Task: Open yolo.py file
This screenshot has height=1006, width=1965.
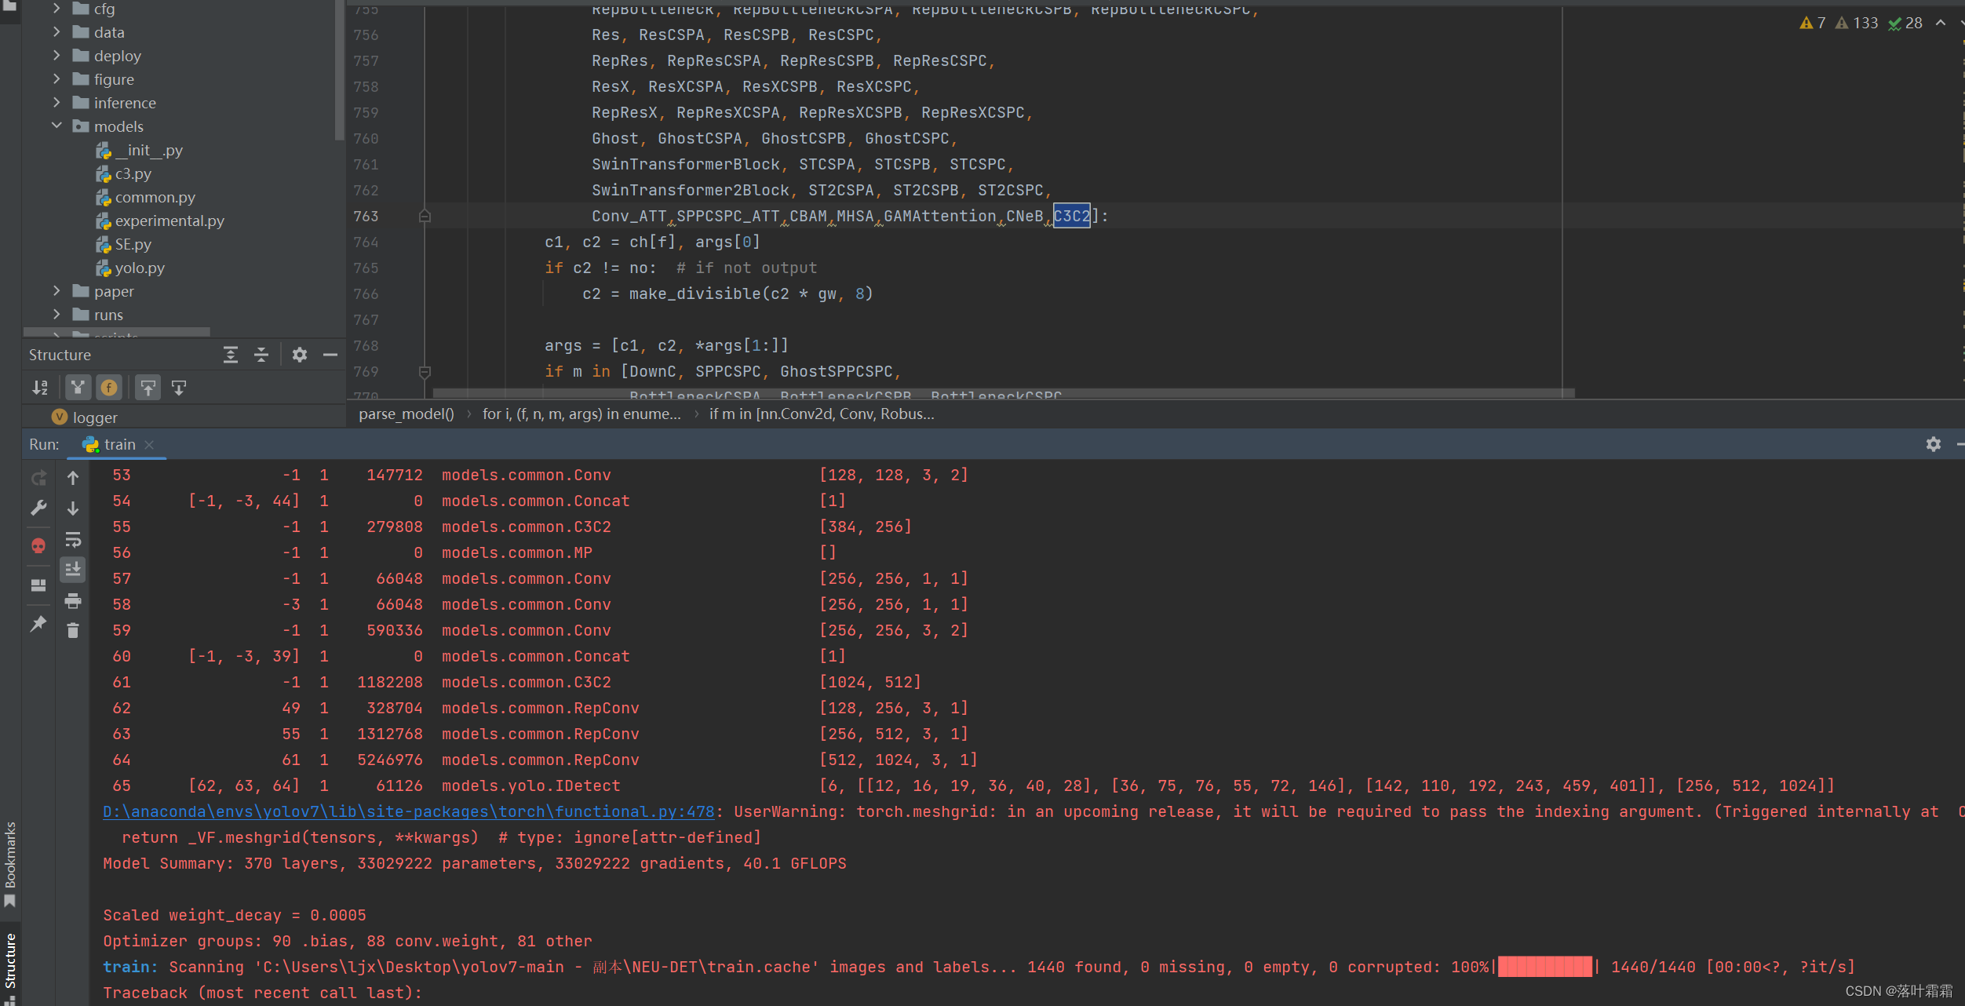Action: pyautogui.click(x=130, y=268)
